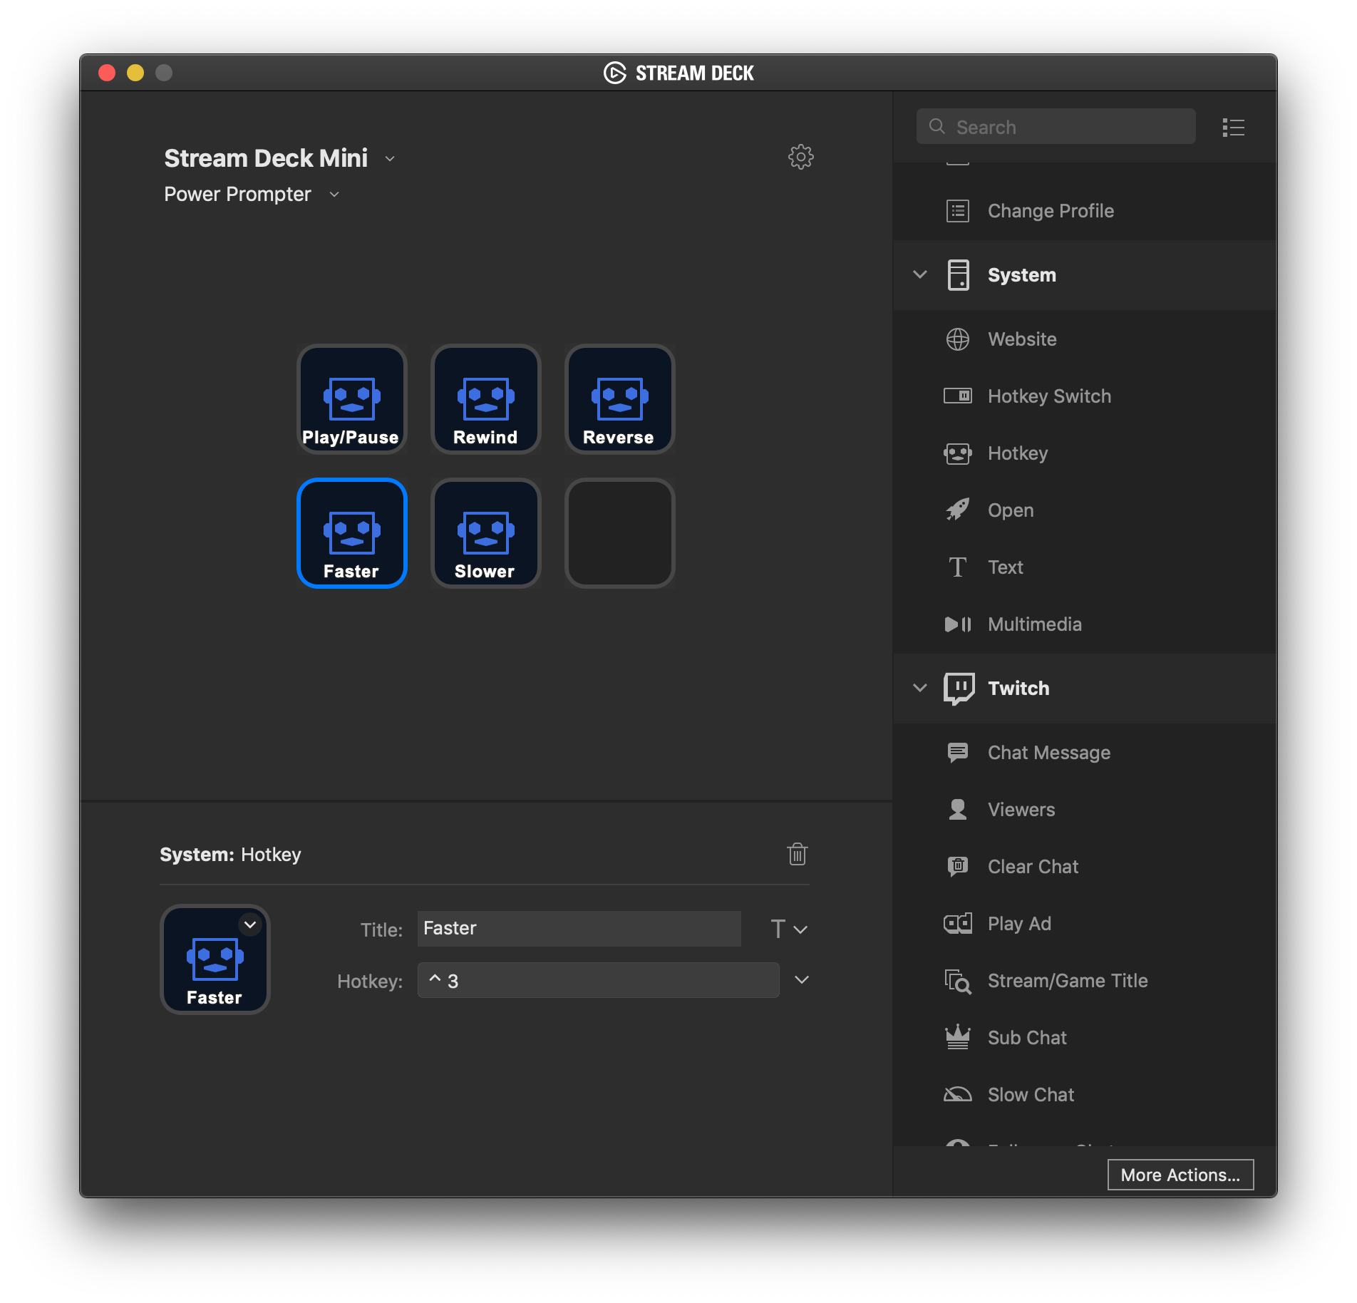The width and height of the screenshot is (1357, 1303).
Task: Collapse the System category
Action: (919, 274)
